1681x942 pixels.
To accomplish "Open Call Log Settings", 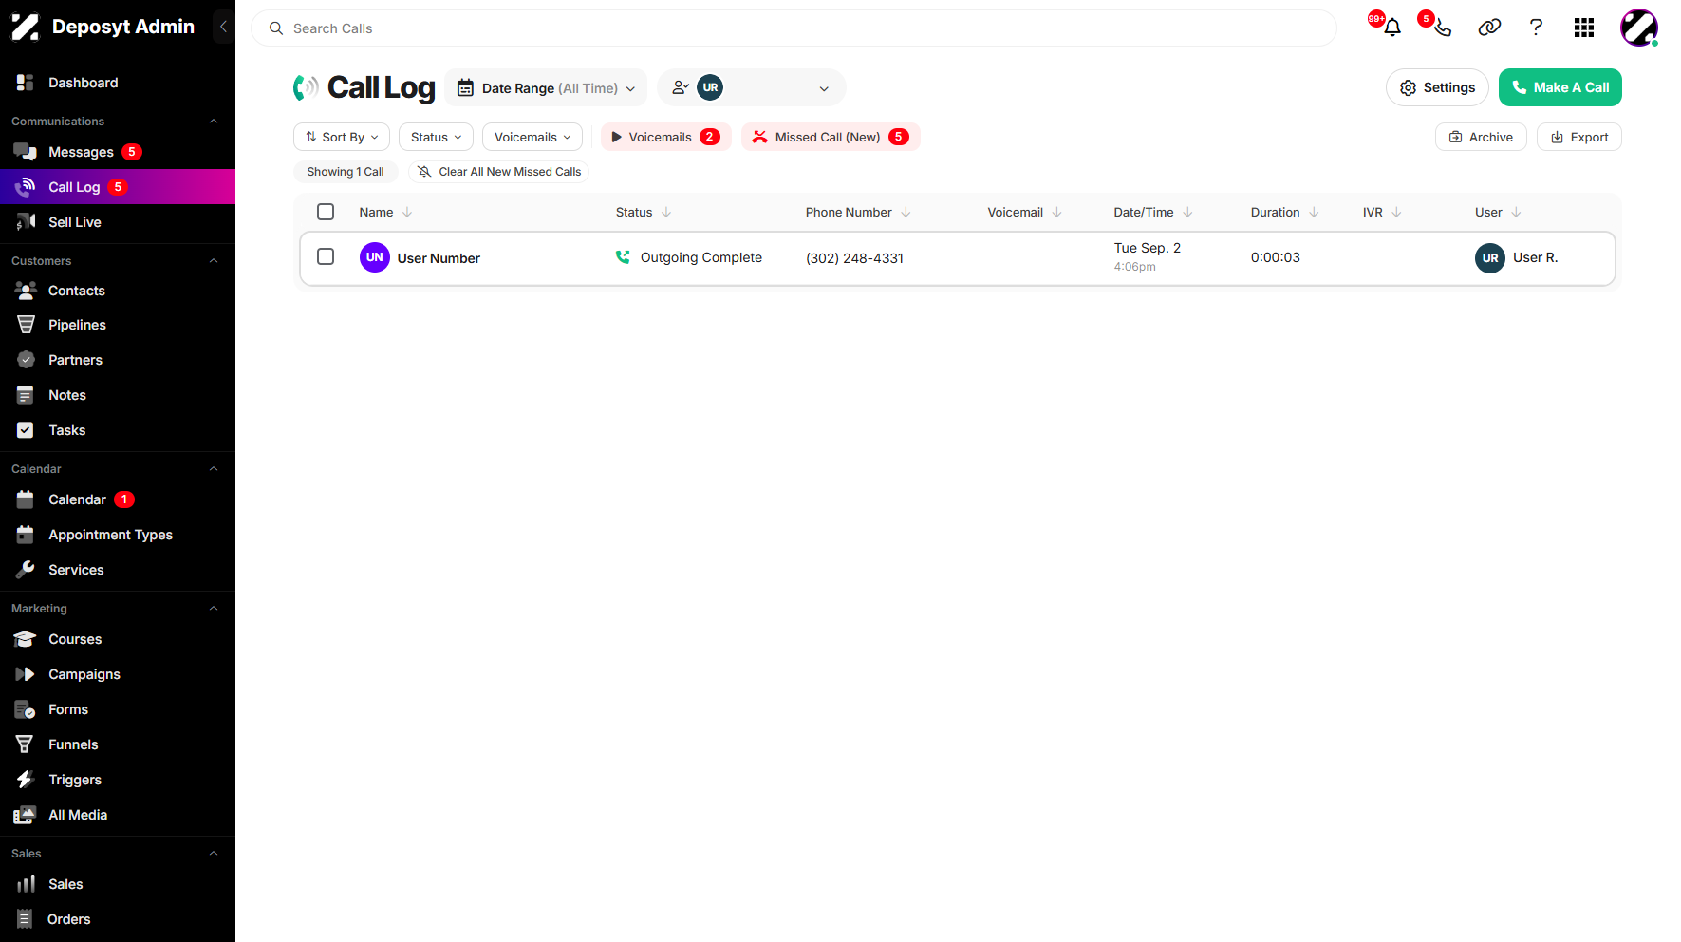I will click(1437, 87).
